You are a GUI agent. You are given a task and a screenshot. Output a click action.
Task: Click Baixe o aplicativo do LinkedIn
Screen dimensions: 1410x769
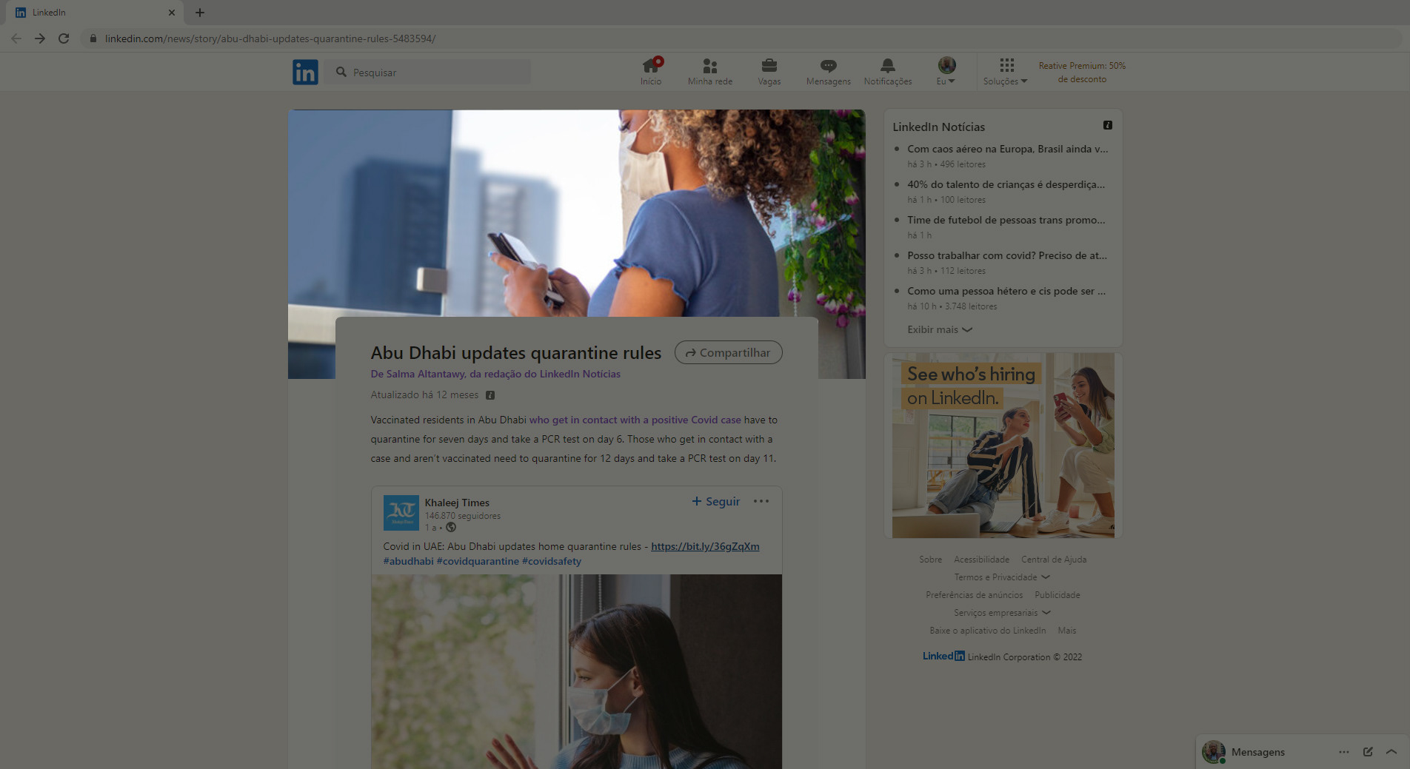(988, 631)
